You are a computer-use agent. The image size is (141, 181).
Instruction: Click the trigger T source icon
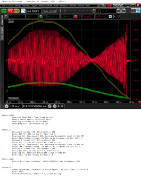click(x=94, y=11)
